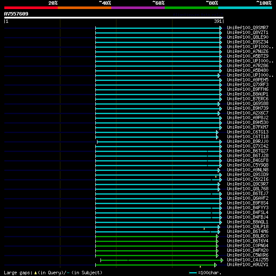
Task: Open the UniRef100_B4FBJ4 label
Action: [x=248, y=217]
